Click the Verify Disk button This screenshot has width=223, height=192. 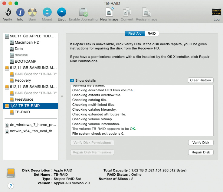click(x=201, y=143)
